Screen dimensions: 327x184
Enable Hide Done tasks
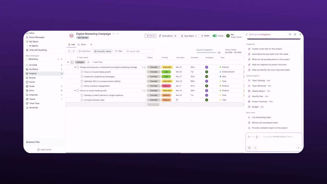[x=84, y=51]
